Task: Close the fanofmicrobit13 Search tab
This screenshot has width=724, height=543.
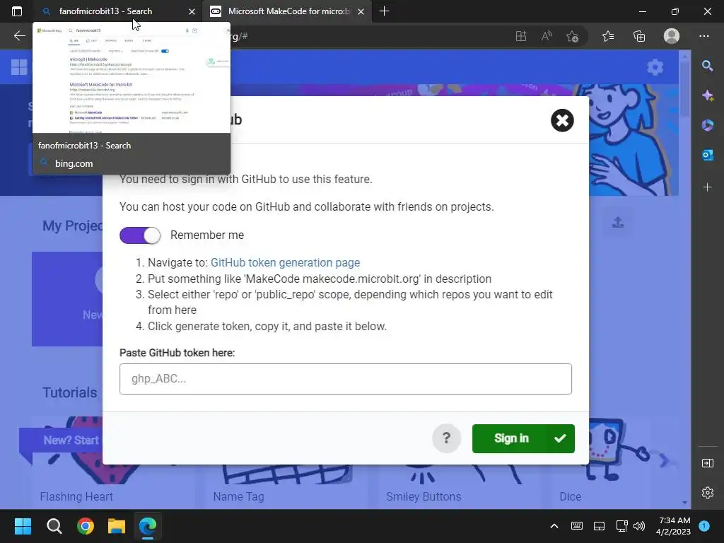Action: tap(192, 11)
